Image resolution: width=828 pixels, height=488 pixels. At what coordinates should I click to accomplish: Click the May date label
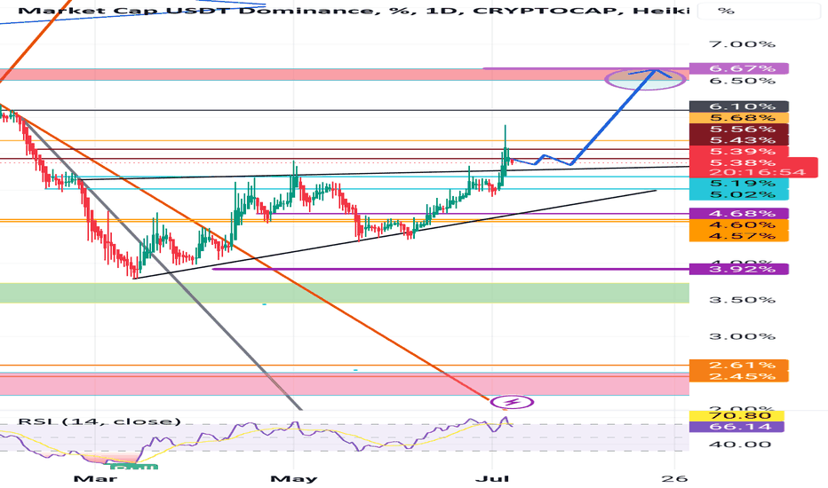point(293,479)
